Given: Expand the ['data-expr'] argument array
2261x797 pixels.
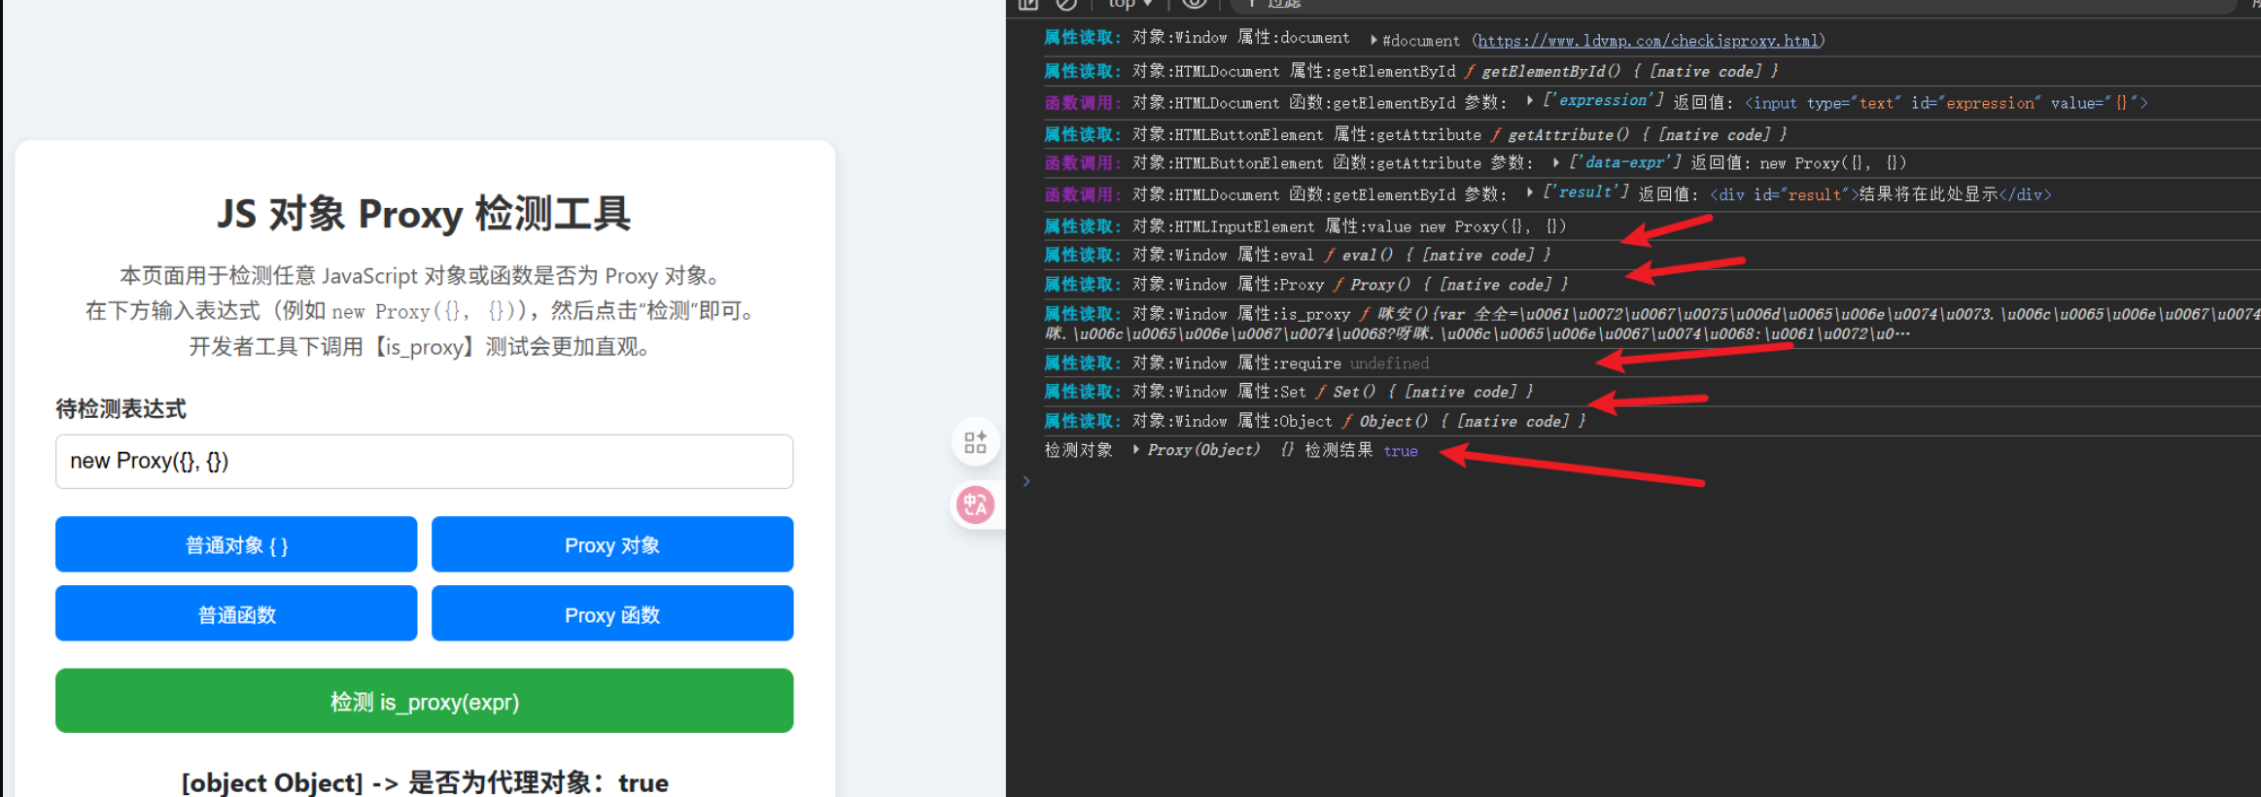Looking at the screenshot, I should tap(1556, 162).
